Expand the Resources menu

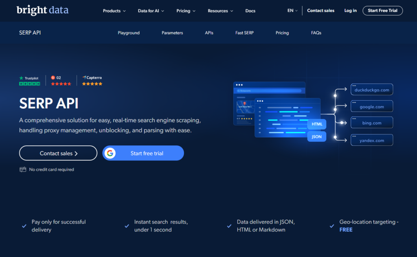220,11
